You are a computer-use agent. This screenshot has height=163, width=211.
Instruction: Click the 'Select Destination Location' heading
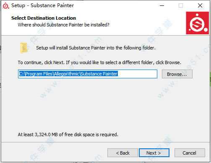coord(44,18)
